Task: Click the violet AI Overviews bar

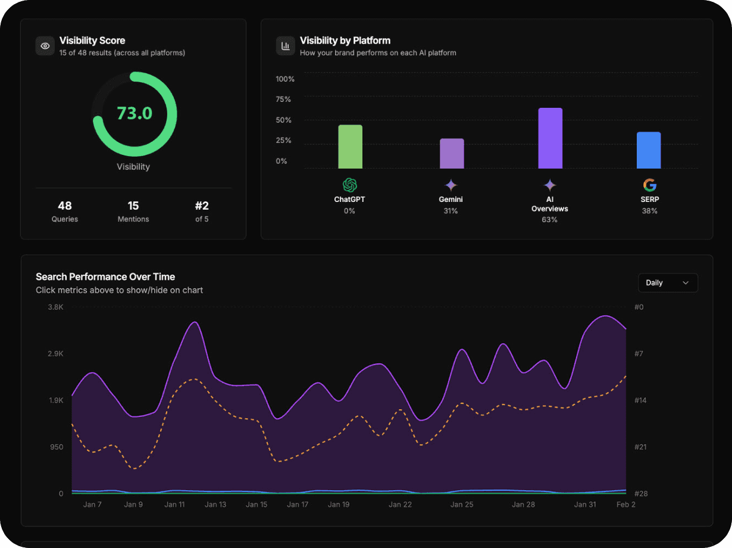Action: (x=550, y=138)
